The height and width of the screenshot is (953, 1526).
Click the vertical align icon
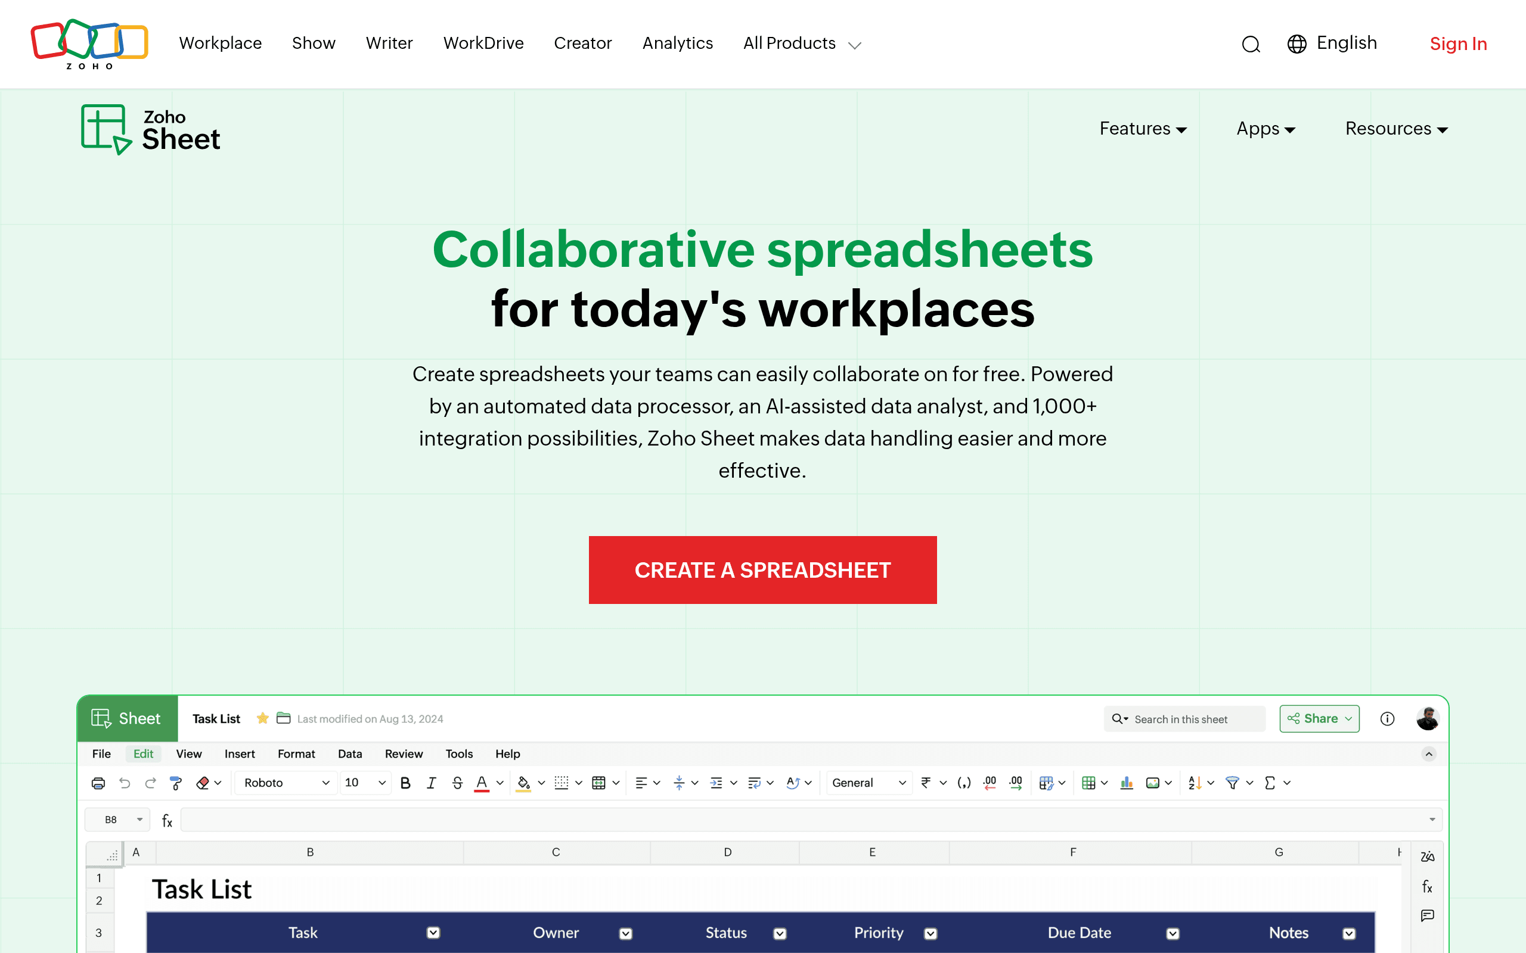pyautogui.click(x=679, y=783)
